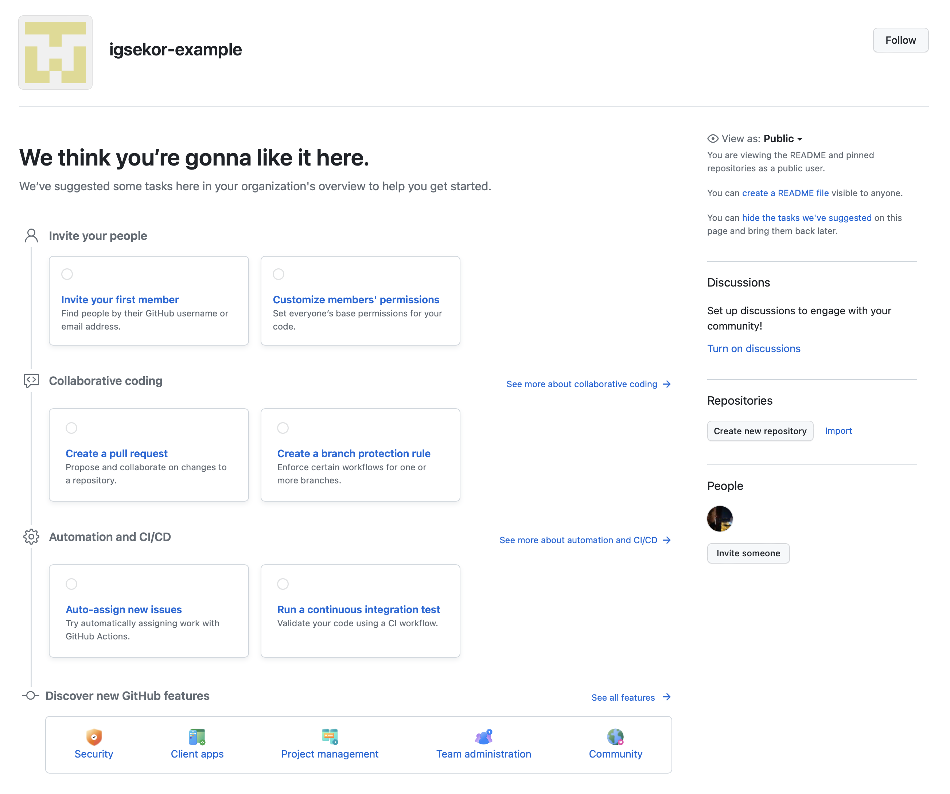950x794 pixels.
Task: Open the Security feature link
Action: (94, 754)
